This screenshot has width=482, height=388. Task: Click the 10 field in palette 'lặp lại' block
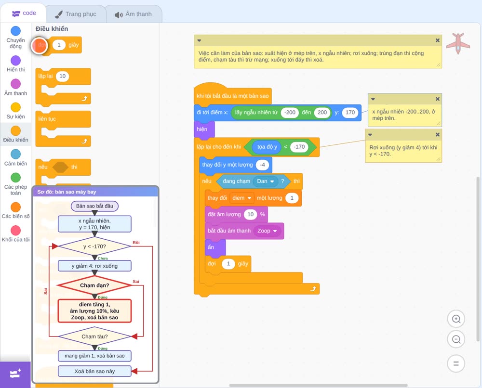click(62, 76)
